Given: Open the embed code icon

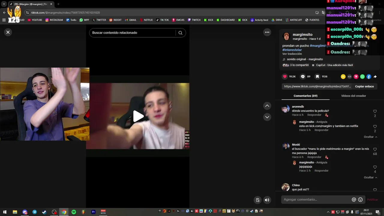Looking at the screenshot, I should click(x=349, y=76).
